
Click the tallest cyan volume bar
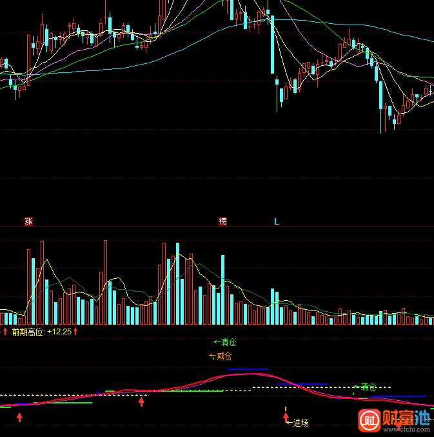[x=177, y=283]
